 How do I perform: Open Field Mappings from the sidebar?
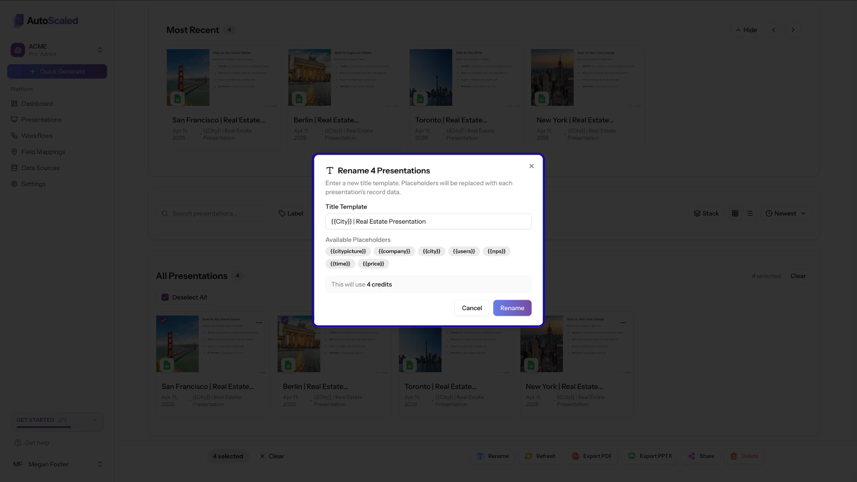[43, 152]
